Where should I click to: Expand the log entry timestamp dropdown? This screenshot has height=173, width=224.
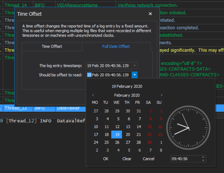click(x=134, y=66)
